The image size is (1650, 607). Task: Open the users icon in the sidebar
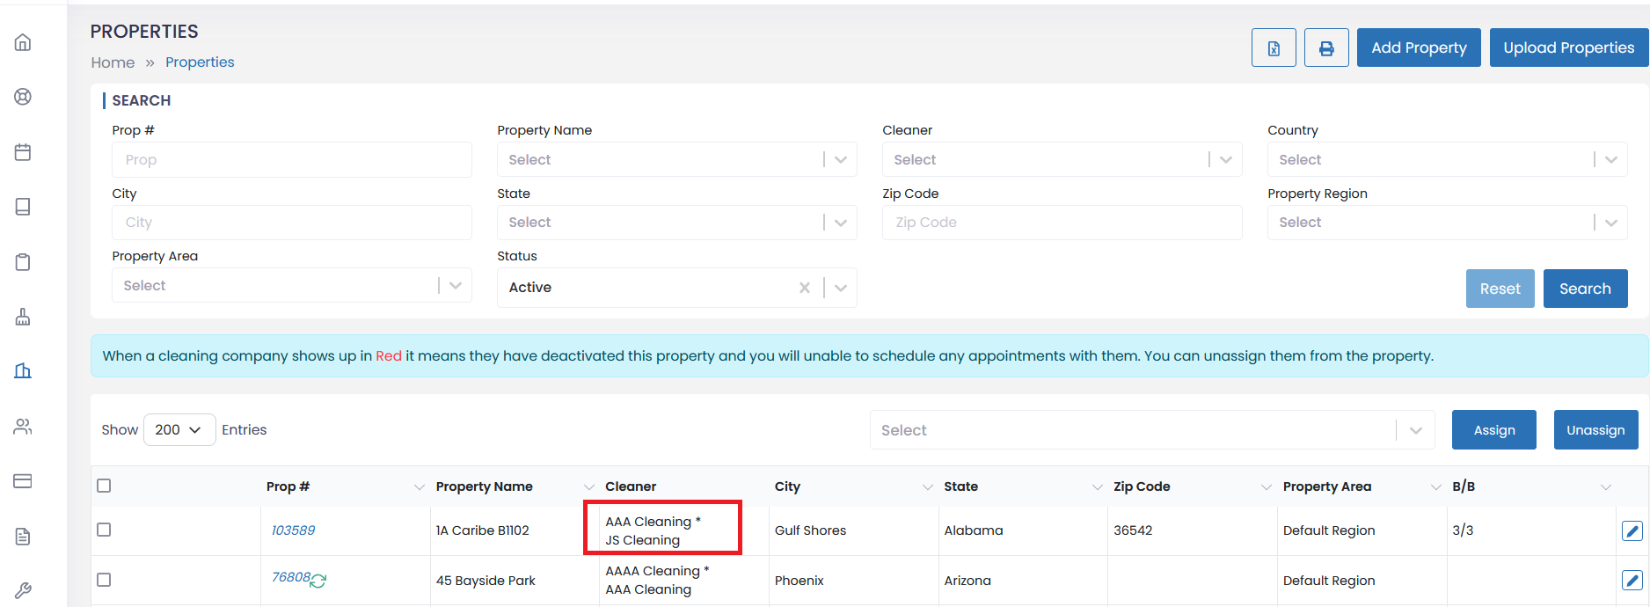pyautogui.click(x=23, y=427)
